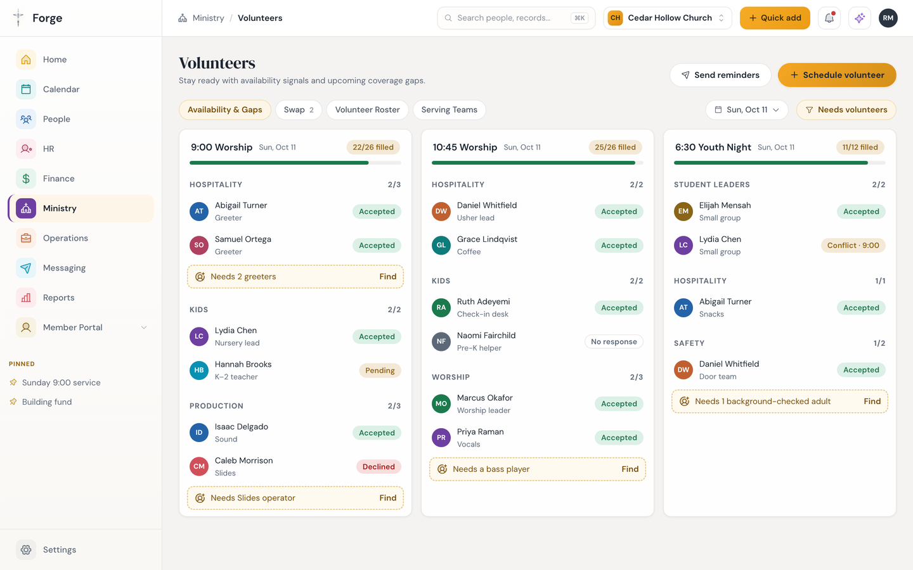Click the Settings gear icon
This screenshot has height=570, width=913.
pos(26,550)
